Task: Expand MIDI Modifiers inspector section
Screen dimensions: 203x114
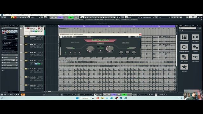Action: tap(10, 65)
